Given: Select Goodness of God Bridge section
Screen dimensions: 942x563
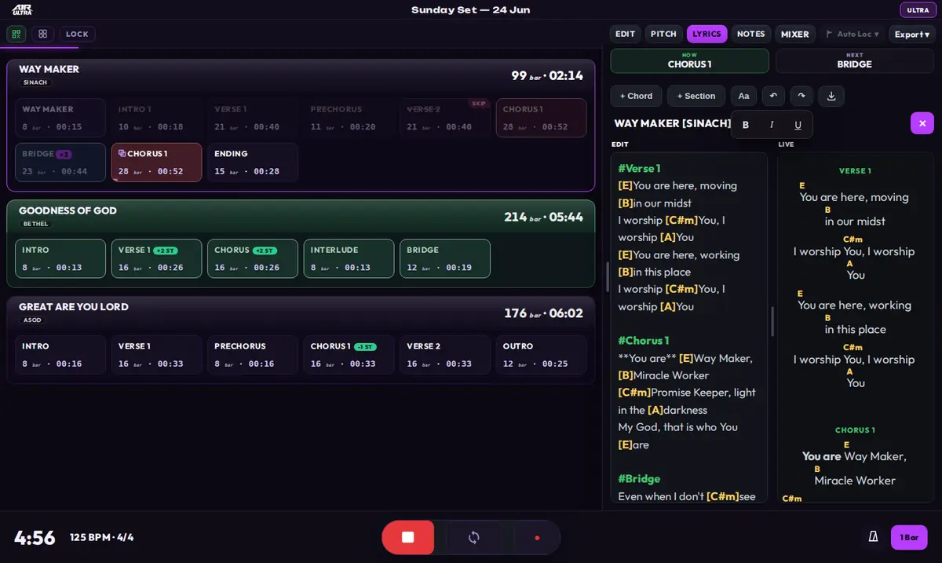Looking at the screenshot, I should coord(445,258).
